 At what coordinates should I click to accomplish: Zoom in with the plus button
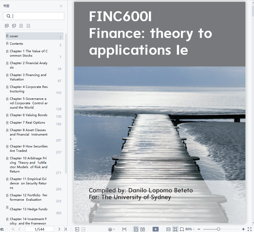[x=243, y=229]
